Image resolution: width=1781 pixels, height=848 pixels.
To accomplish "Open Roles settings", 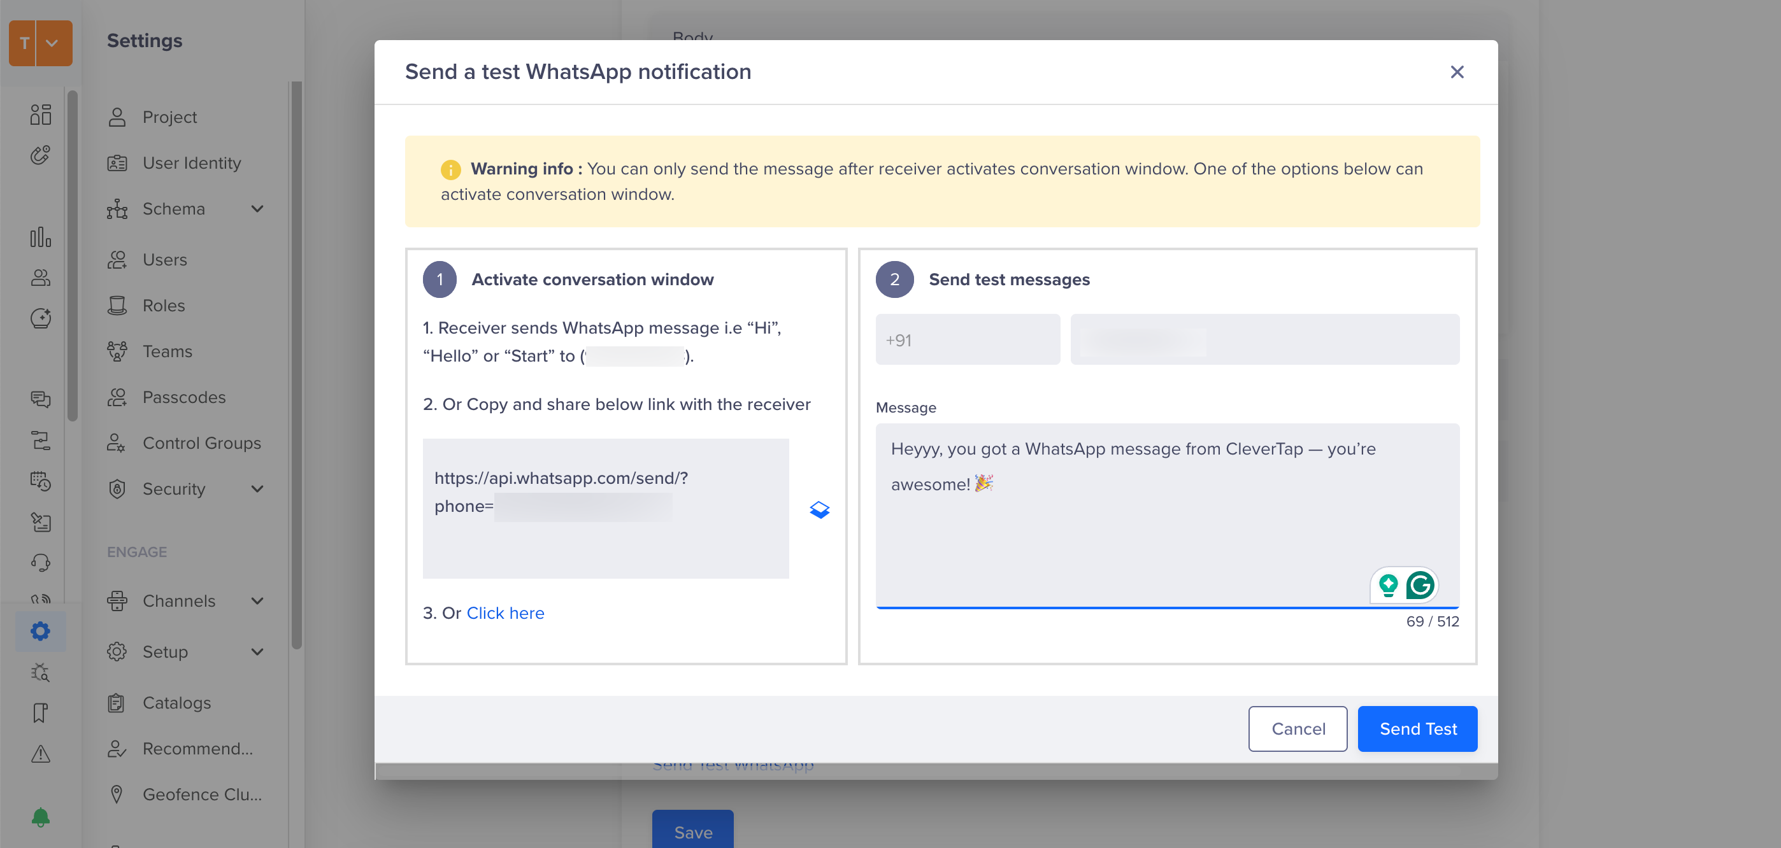I will tap(147, 306).
